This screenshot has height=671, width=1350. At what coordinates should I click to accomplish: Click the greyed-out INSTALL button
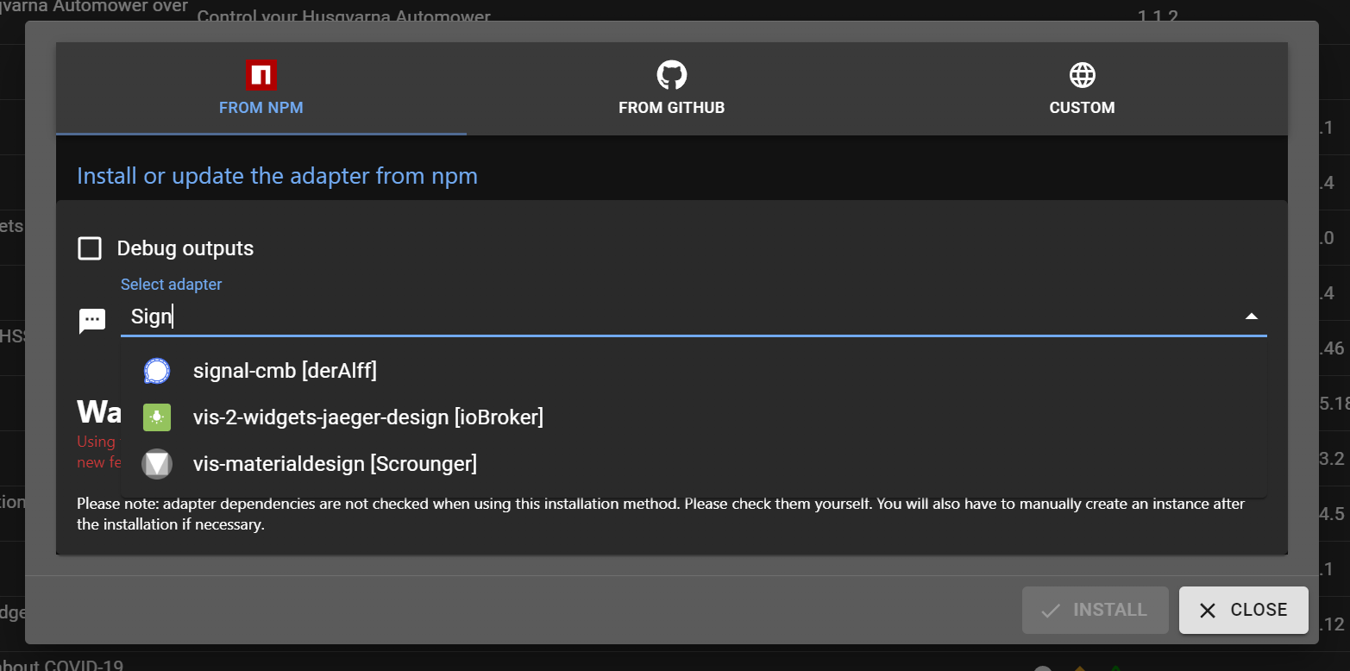(1095, 610)
